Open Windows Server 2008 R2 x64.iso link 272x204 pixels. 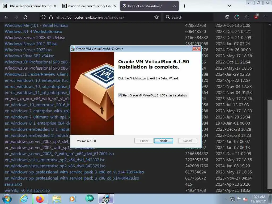pyautogui.click(x=35, y=37)
